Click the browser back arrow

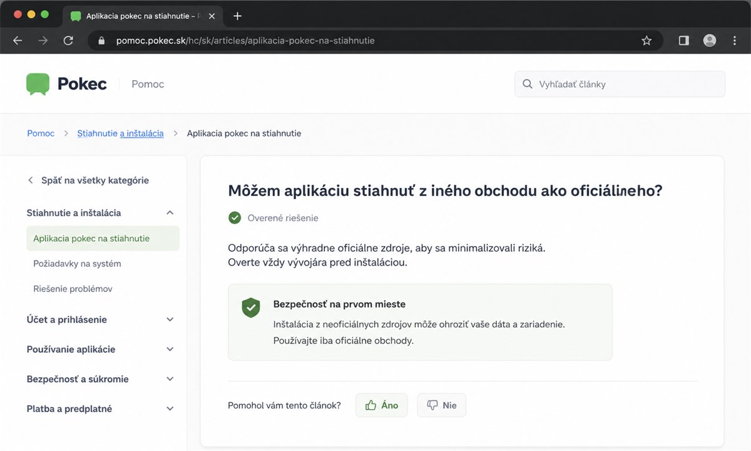click(x=18, y=40)
